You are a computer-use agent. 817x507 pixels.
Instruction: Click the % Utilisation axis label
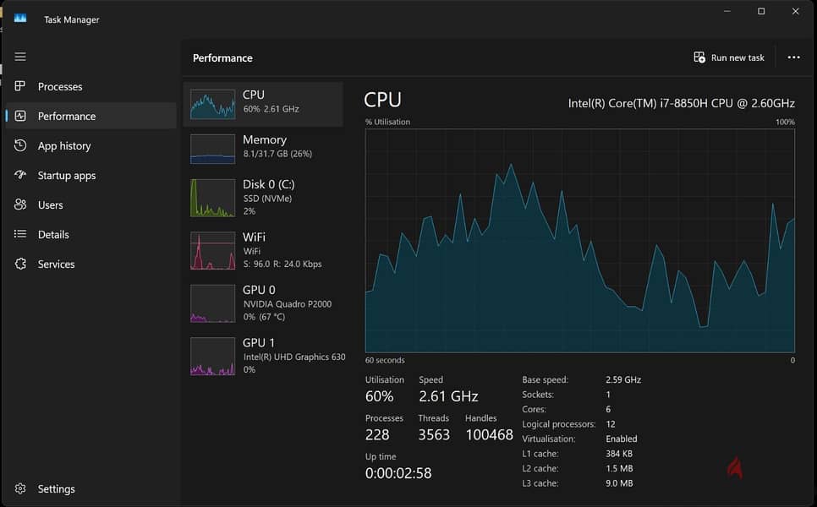pos(387,122)
